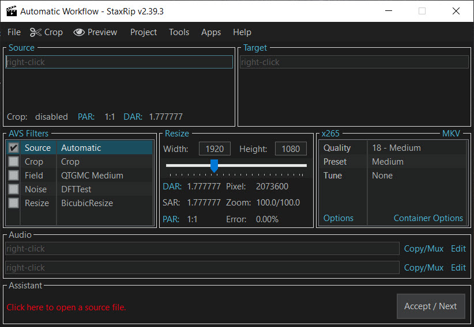This screenshot has height=327, width=474.
Task: Open the Project menu
Action: (143, 32)
